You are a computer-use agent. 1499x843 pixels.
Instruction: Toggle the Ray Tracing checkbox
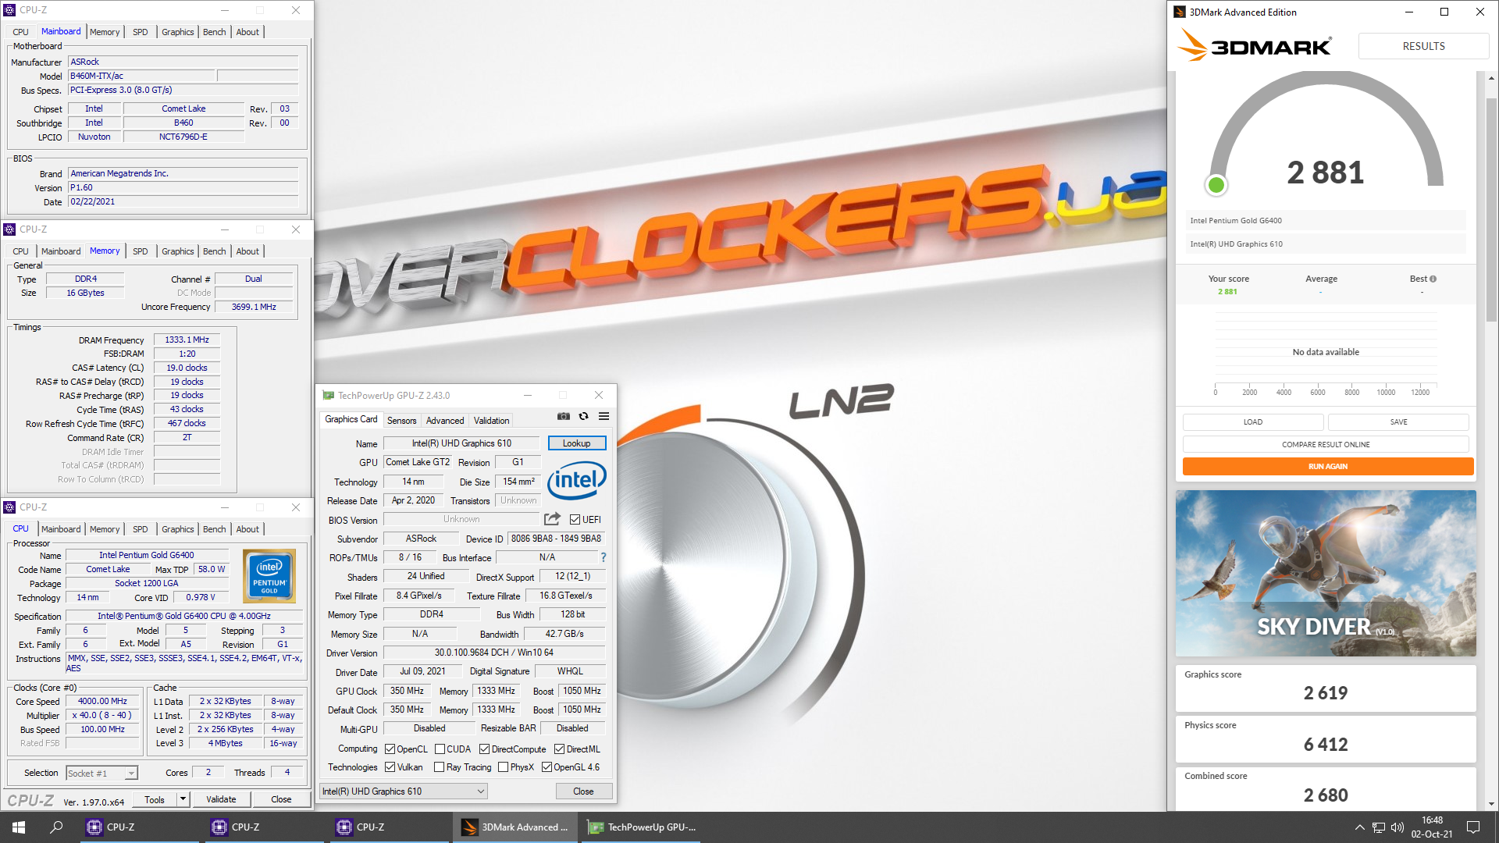point(439,767)
